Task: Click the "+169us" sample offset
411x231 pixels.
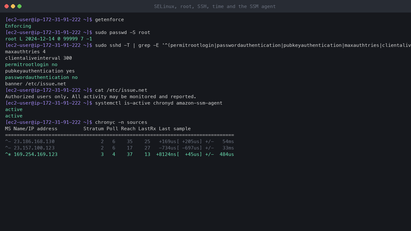Action: [x=168, y=141]
